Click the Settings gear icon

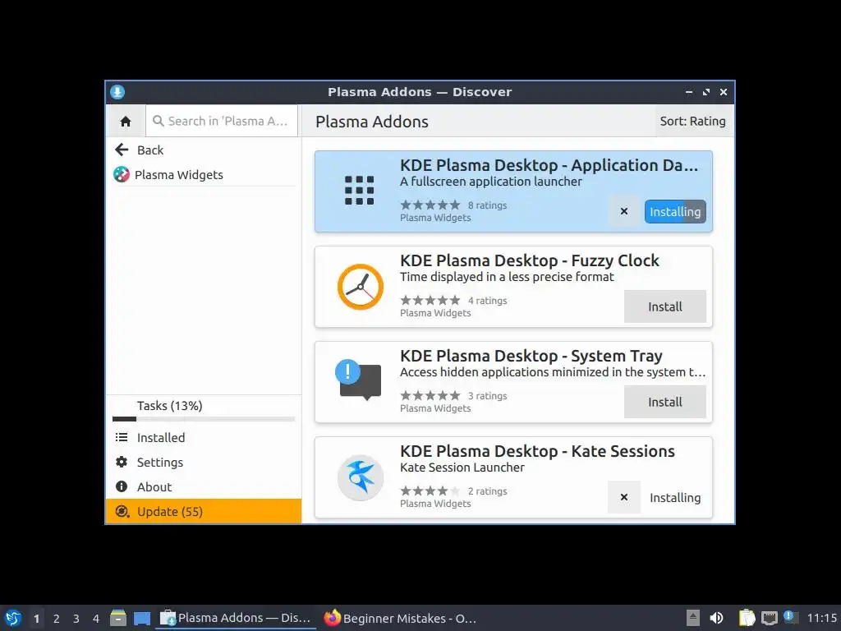point(122,462)
